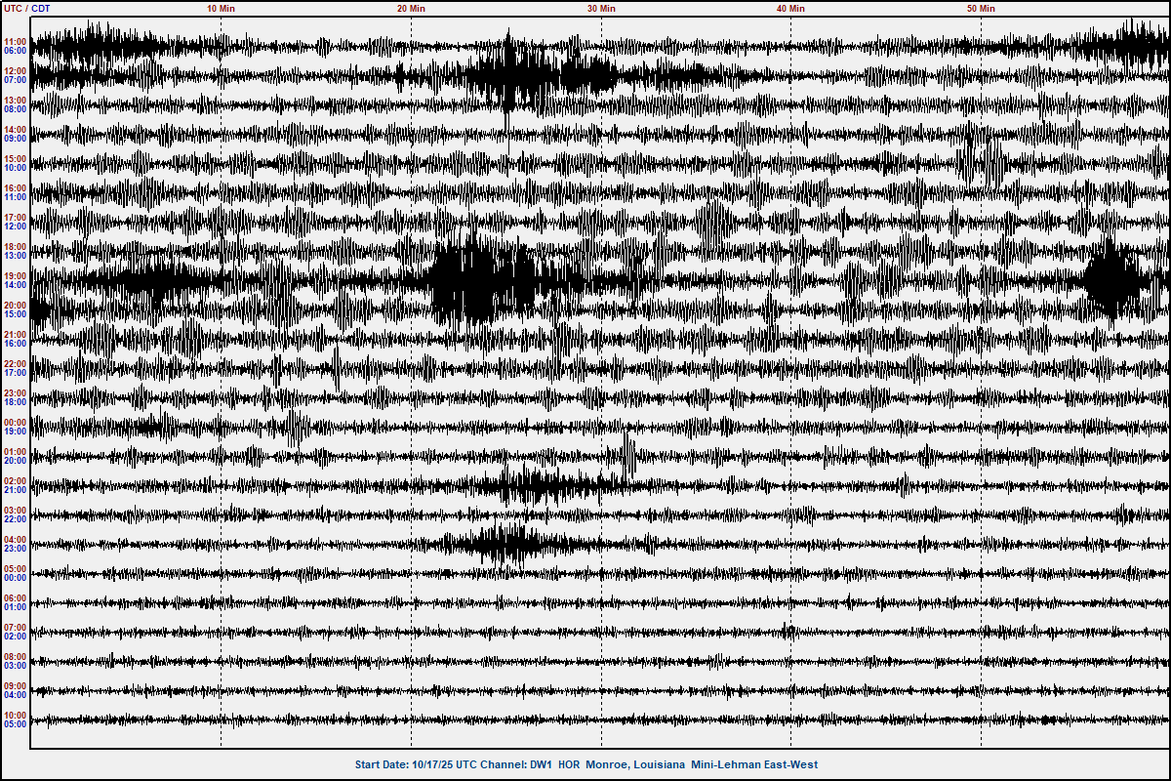Click the 40 Min time axis label

coord(790,8)
